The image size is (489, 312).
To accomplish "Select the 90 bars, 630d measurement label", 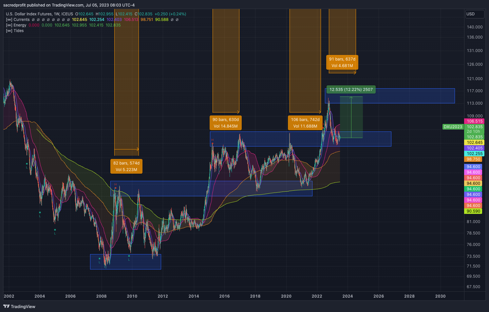I will coord(226,123).
